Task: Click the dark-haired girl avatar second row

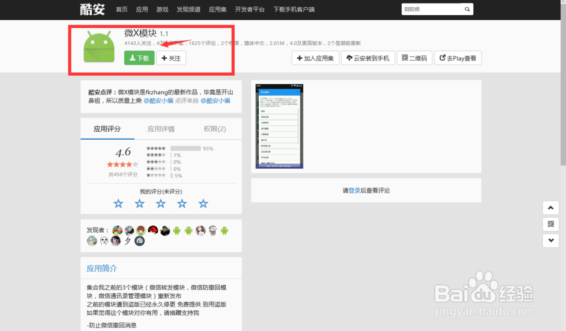Action: click(116, 241)
